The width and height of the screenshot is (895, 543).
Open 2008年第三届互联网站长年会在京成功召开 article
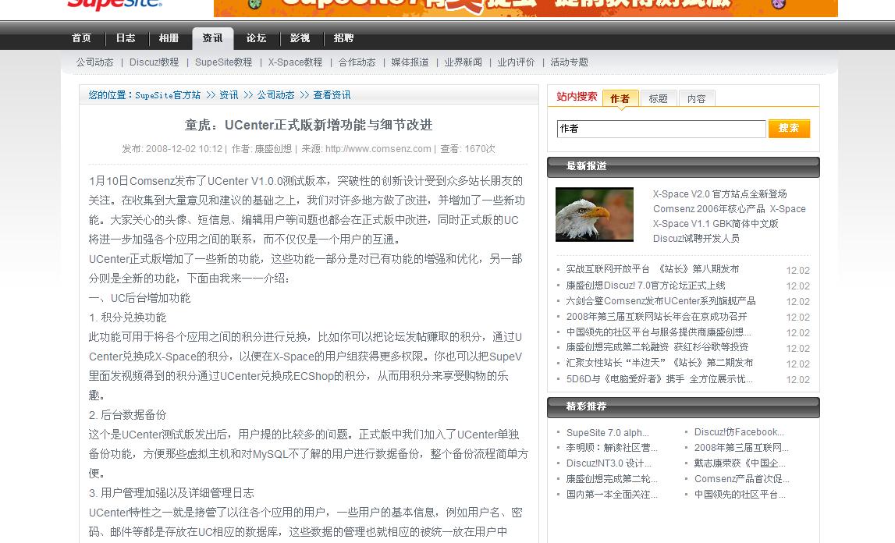point(656,316)
